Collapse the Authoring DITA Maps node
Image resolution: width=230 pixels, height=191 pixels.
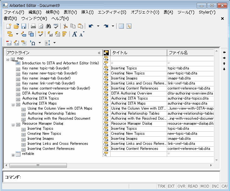point(13,105)
